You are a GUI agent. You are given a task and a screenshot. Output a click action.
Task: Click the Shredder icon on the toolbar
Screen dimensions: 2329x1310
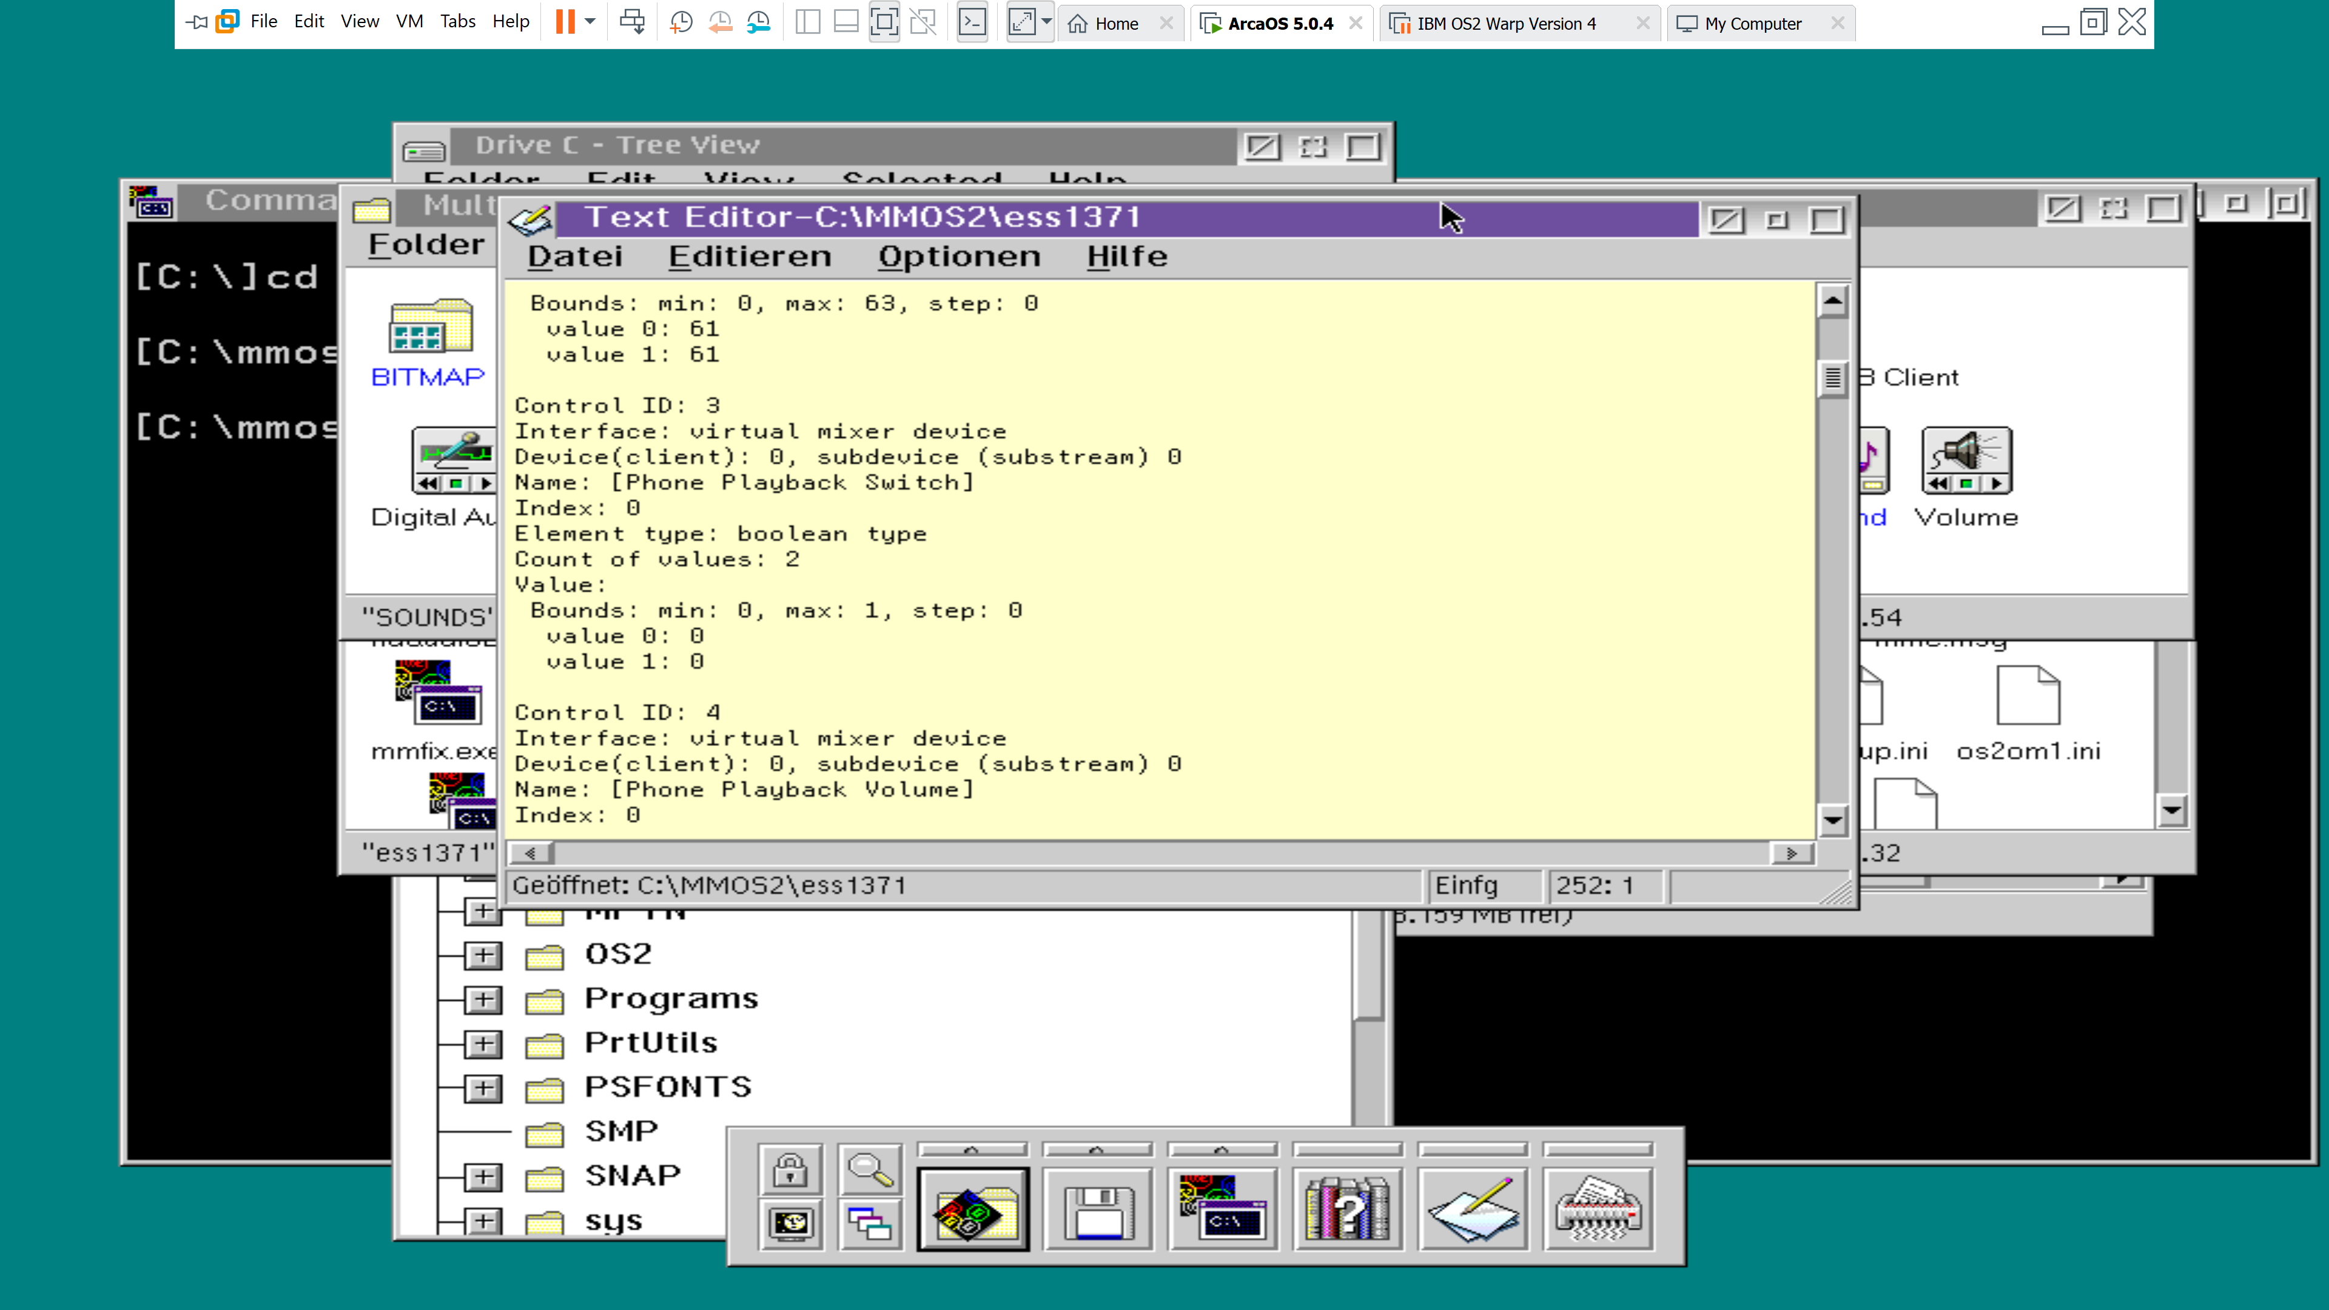click(x=1598, y=1210)
